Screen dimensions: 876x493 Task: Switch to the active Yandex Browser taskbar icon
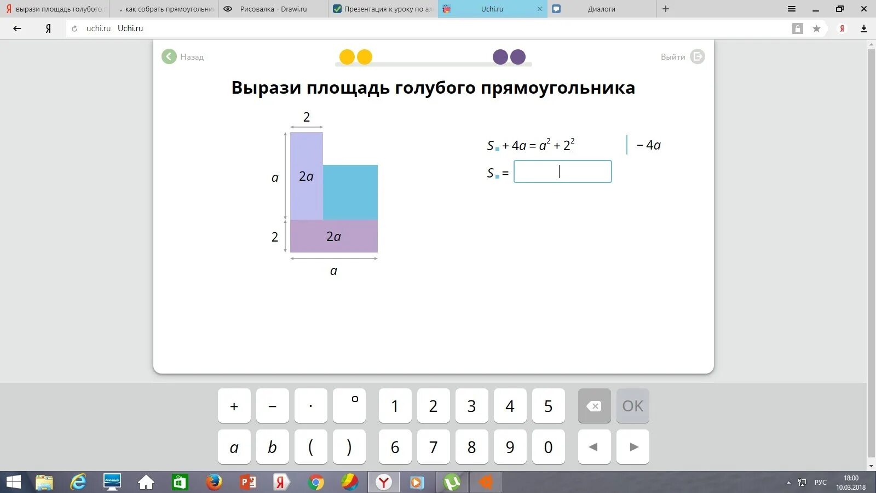coord(384,482)
